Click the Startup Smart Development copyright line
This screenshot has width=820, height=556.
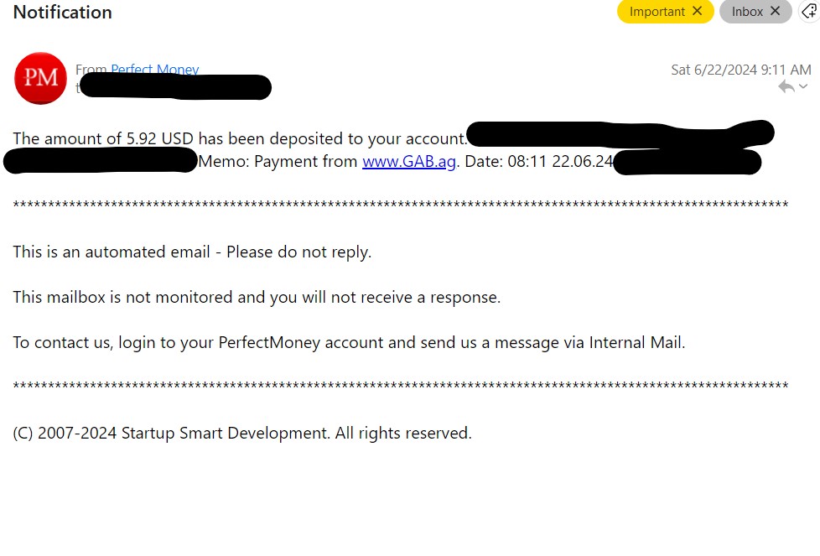tap(242, 433)
